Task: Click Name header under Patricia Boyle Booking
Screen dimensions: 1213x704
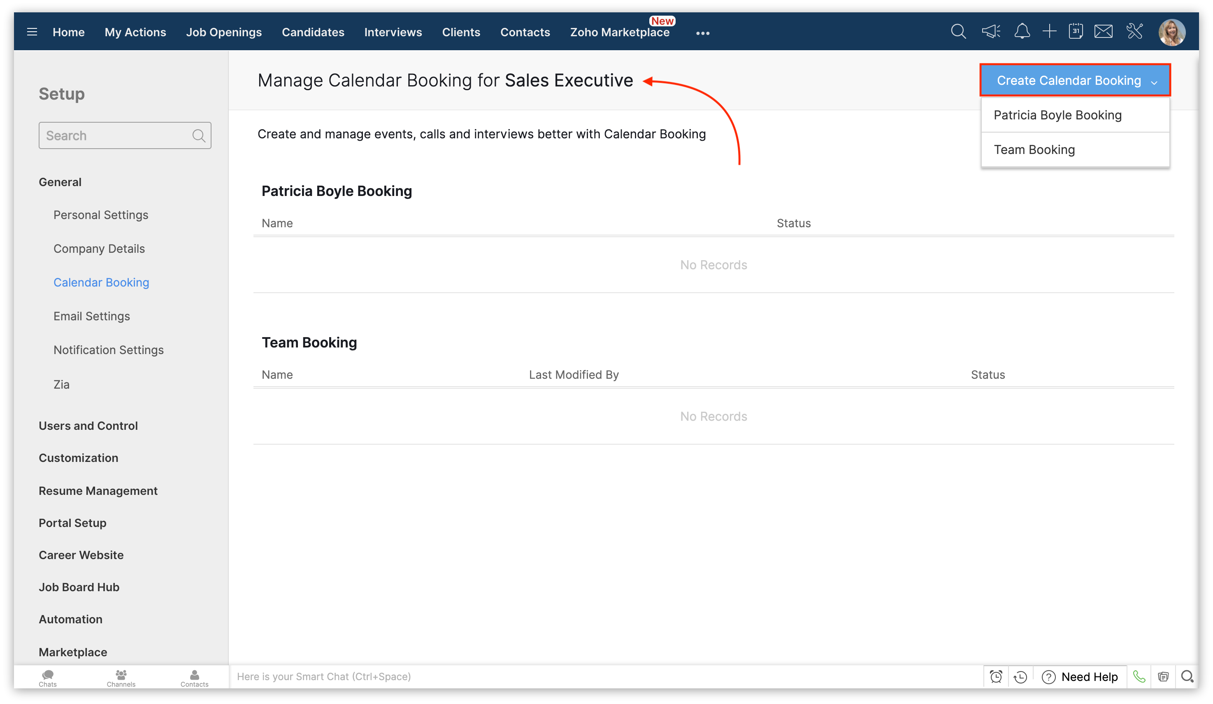Action: pyautogui.click(x=277, y=223)
